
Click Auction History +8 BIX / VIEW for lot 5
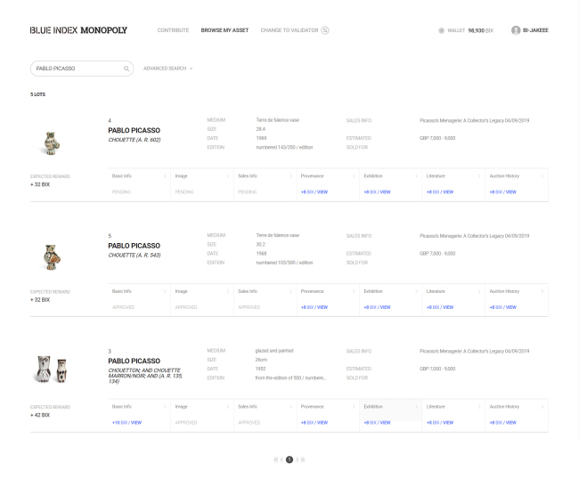(503, 307)
